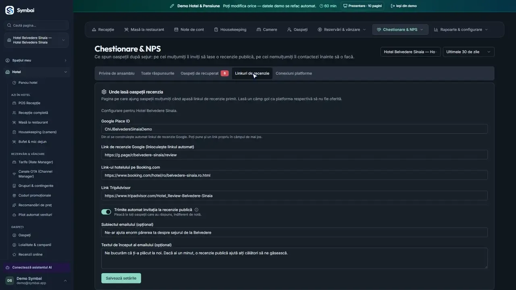Open the Toate răspunsurile tab
This screenshot has width=516, height=290.
point(158,73)
